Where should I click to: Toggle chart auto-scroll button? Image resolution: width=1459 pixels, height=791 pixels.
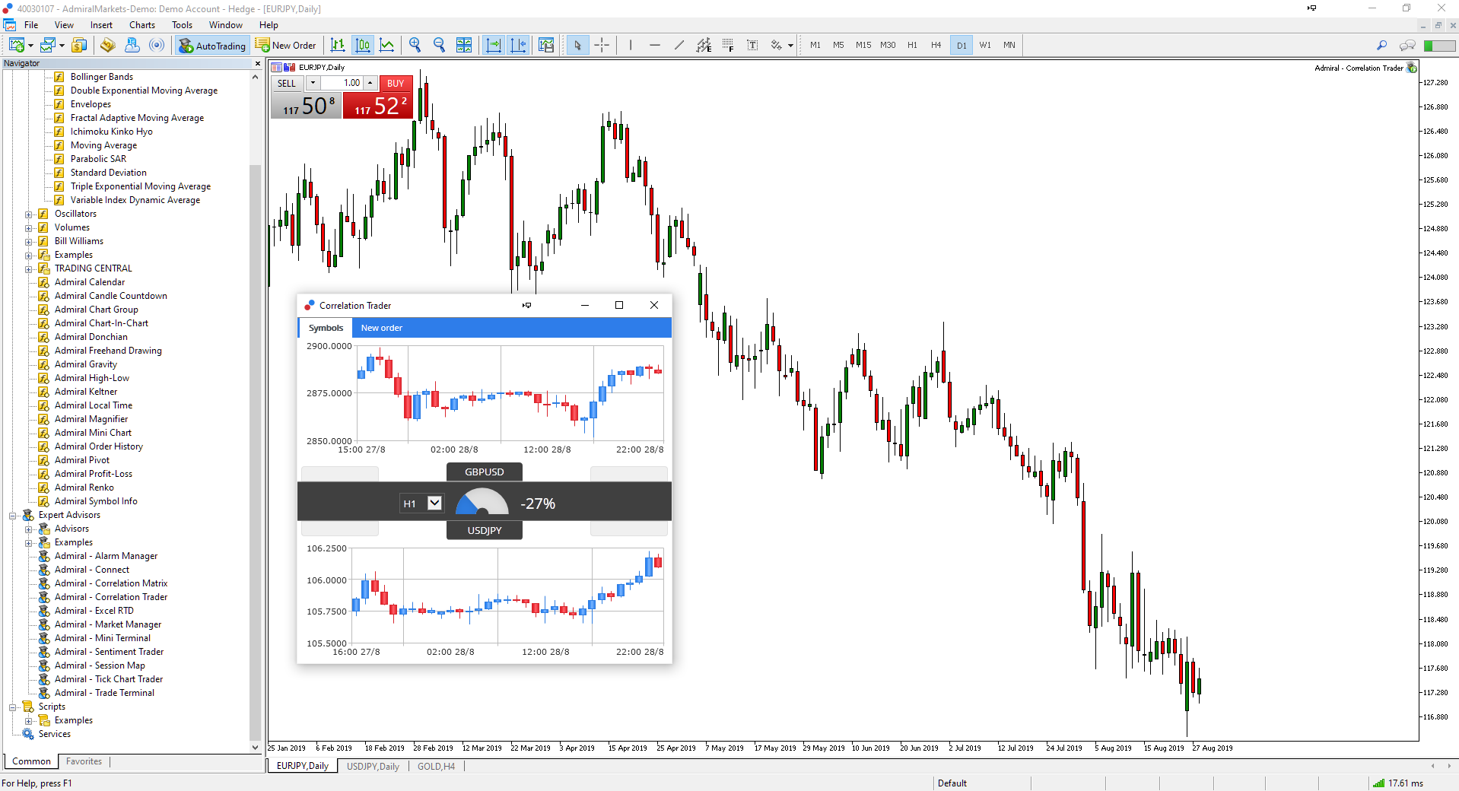point(494,46)
